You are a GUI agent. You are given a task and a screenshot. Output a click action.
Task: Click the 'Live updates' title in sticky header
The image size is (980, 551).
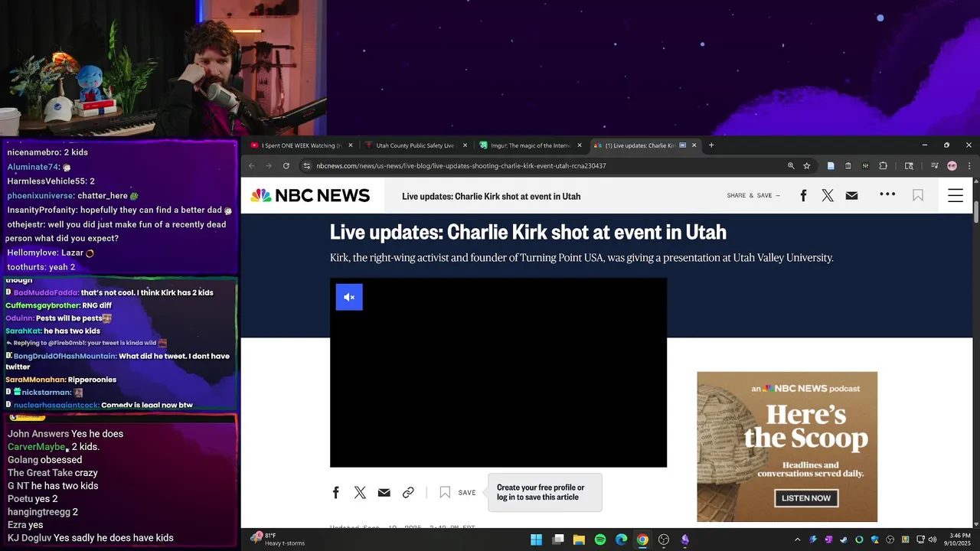[x=492, y=197]
